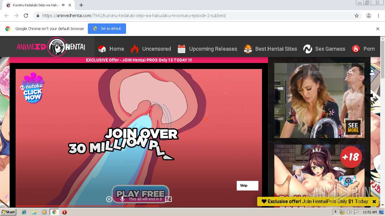Click the browser forward arrow

point(16,16)
